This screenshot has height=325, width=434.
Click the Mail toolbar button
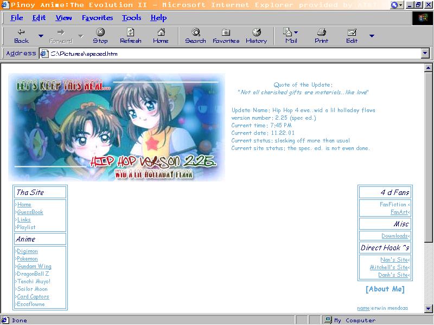click(x=290, y=36)
